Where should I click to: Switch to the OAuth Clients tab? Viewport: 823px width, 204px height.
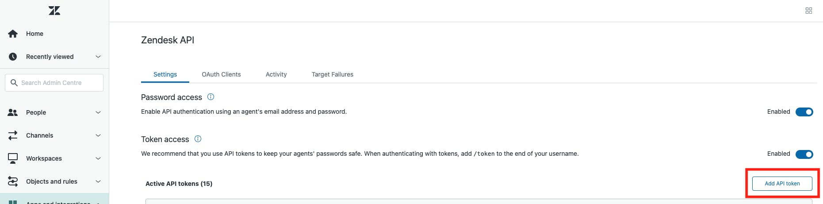pos(221,74)
